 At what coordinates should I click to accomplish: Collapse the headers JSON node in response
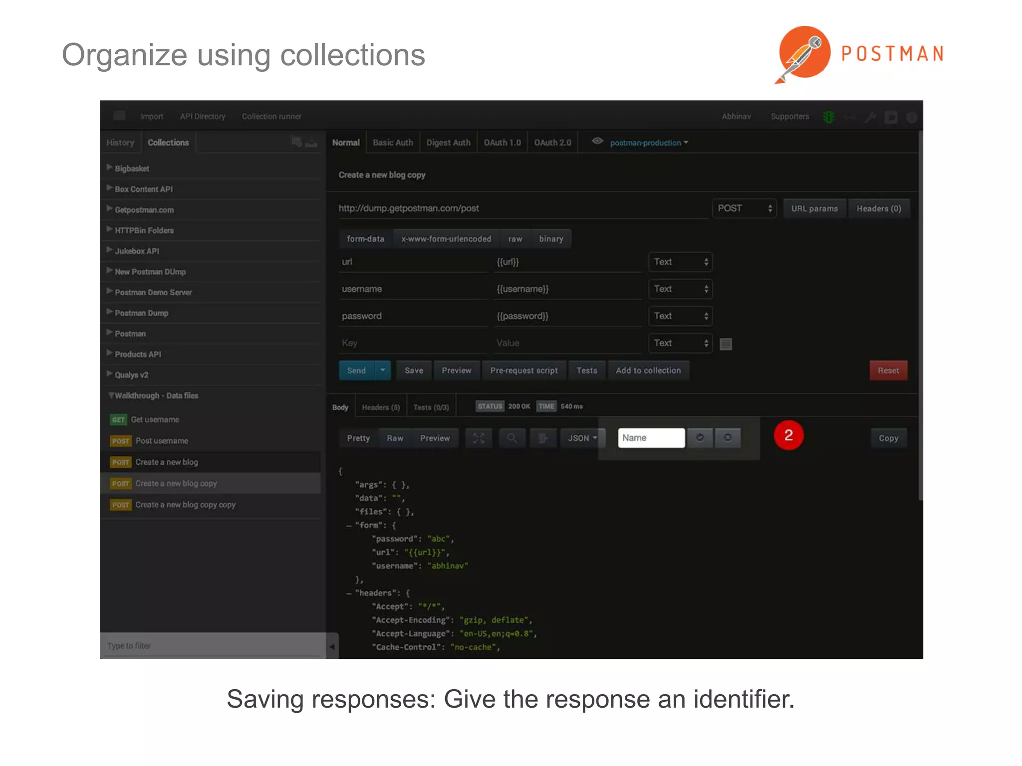(349, 593)
